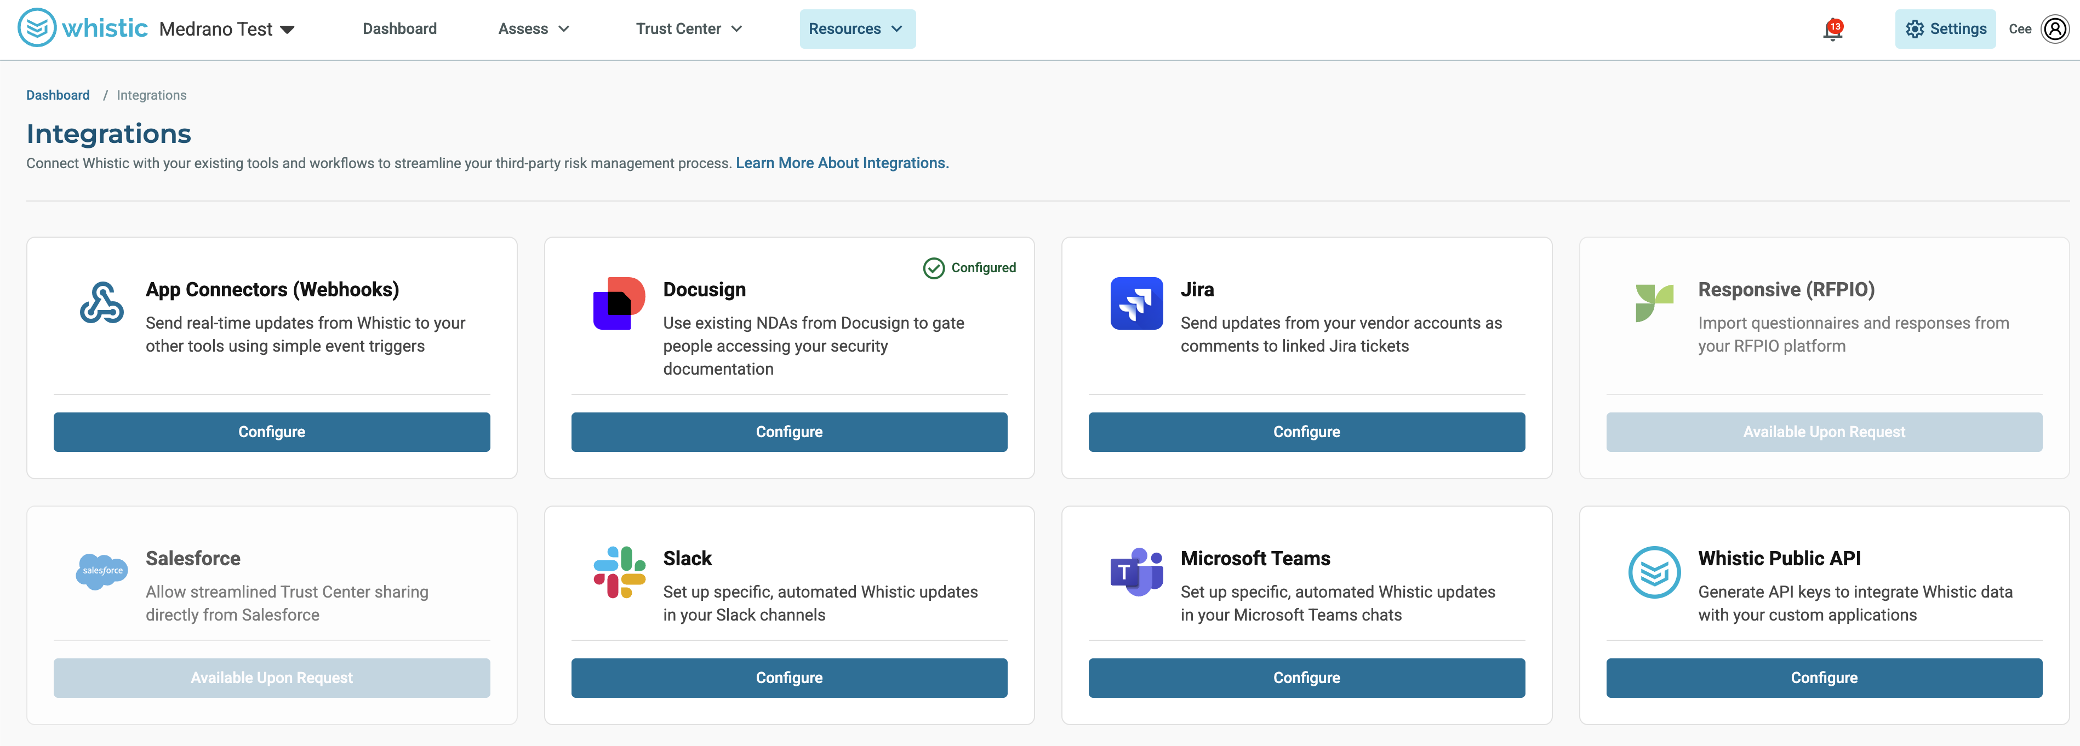Image resolution: width=2080 pixels, height=746 pixels.
Task: Click the Slack card title
Action: point(687,559)
